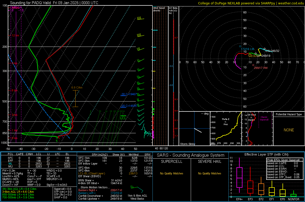Click the -20 C=14835' height label
The image size is (305, 202).
[x=128, y=106]
